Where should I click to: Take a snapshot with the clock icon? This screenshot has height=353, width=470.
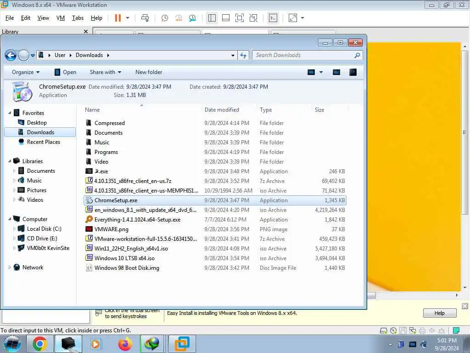[165, 18]
